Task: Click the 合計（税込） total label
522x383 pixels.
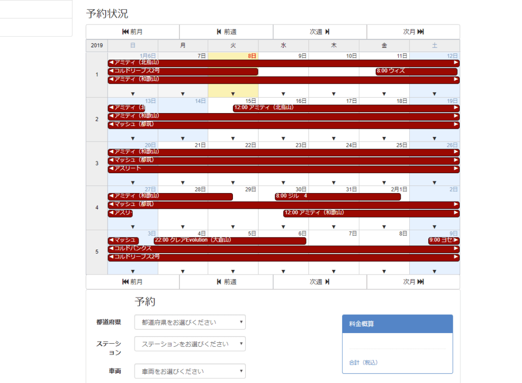Action: 363,363
